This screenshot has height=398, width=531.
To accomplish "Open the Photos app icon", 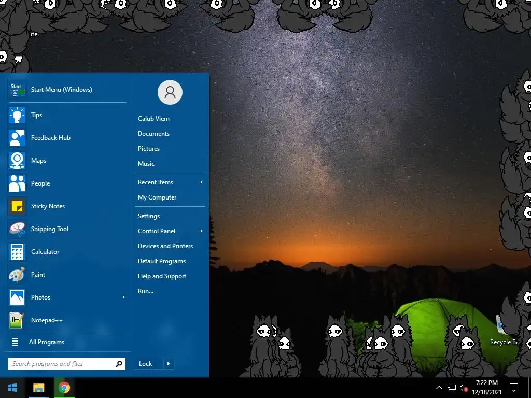I will tap(17, 297).
